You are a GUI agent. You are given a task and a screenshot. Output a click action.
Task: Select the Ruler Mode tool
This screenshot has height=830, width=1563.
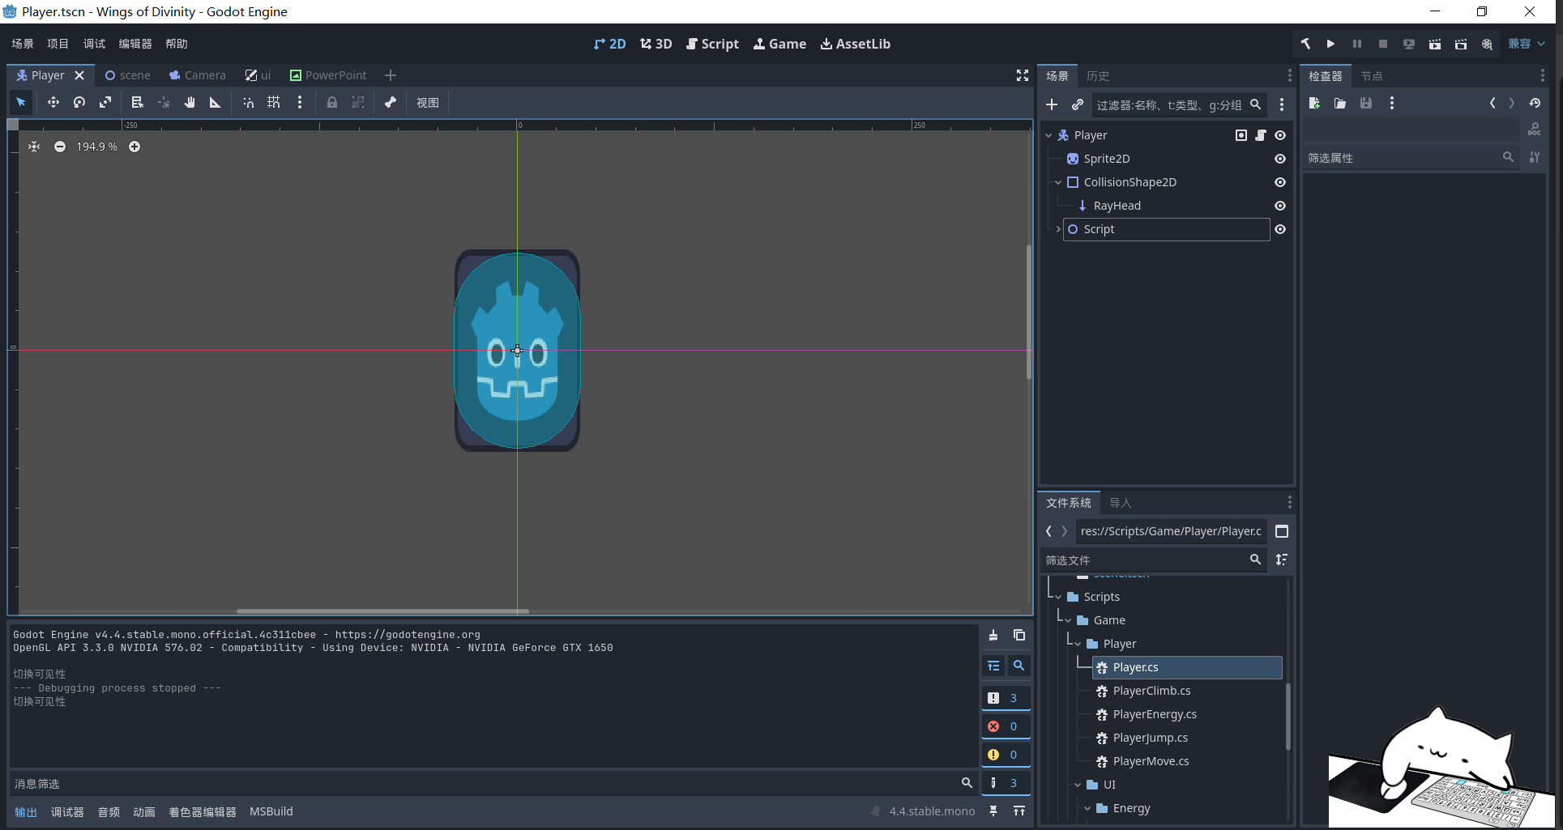(x=216, y=102)
